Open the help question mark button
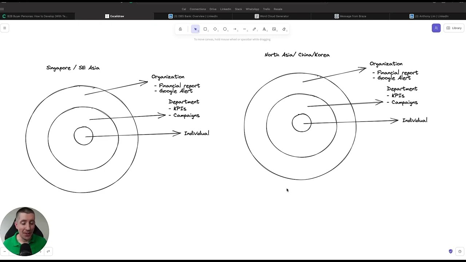The image size is (466, 262). point(460,251)
